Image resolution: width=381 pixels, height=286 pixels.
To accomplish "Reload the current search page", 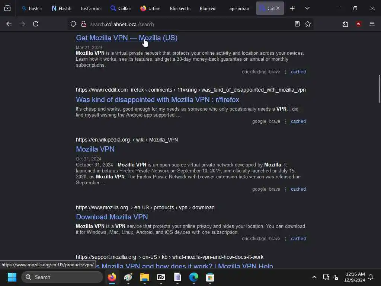I will coord(36,24).
